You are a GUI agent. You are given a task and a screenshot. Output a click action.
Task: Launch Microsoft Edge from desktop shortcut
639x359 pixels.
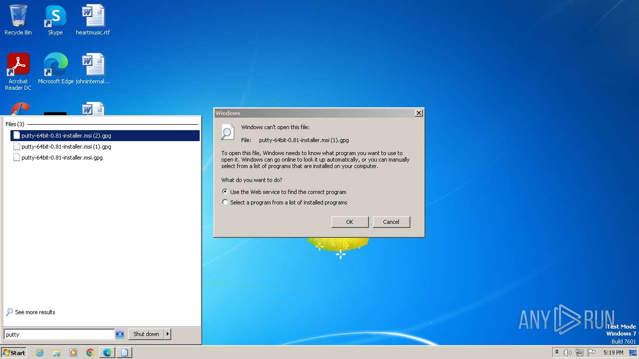(x=55, y=69)
